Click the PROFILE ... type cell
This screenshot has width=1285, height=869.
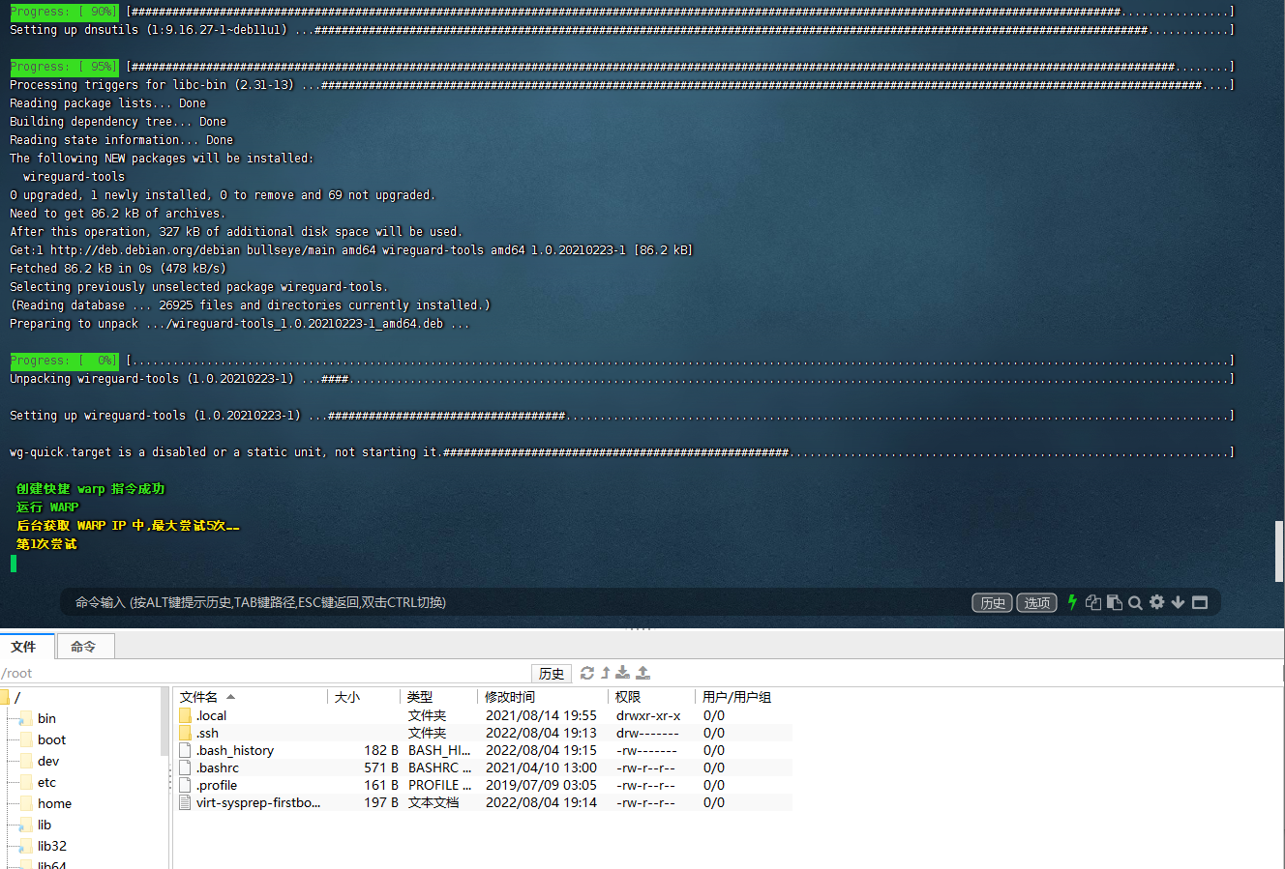[x=439, y=785]
